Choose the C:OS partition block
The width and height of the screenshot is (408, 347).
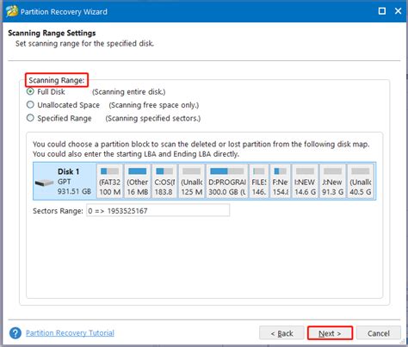(x=164, y=181)
